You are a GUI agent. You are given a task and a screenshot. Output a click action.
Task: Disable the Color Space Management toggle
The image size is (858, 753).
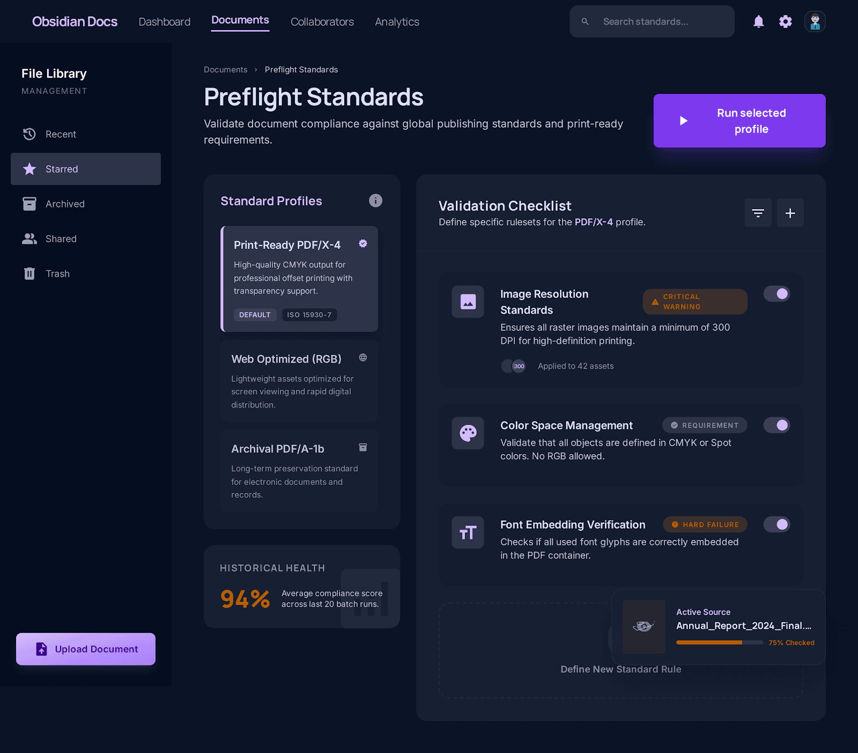coord(776,425)
